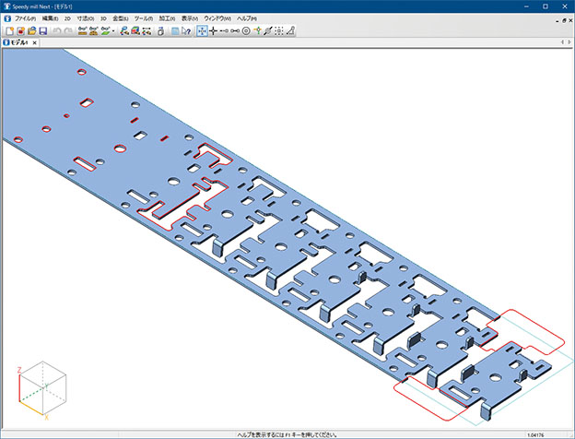The image size is (575, 439).
Task: Toggle the endpoint line snap icon
Action: coord(224,30)
